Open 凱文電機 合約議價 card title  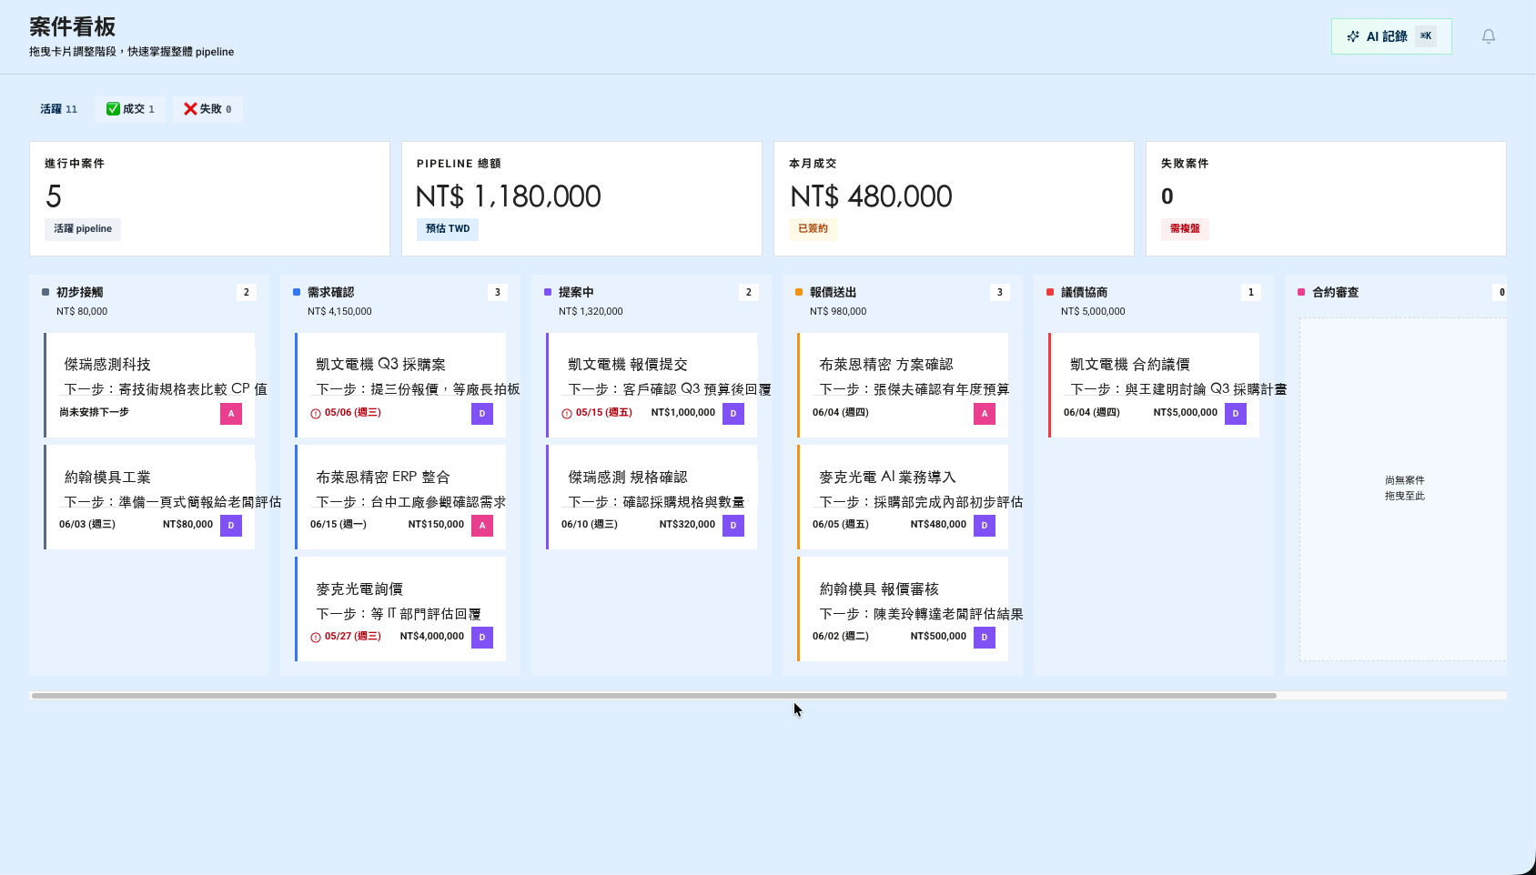pyautogui.click(x=1130, y=365)
